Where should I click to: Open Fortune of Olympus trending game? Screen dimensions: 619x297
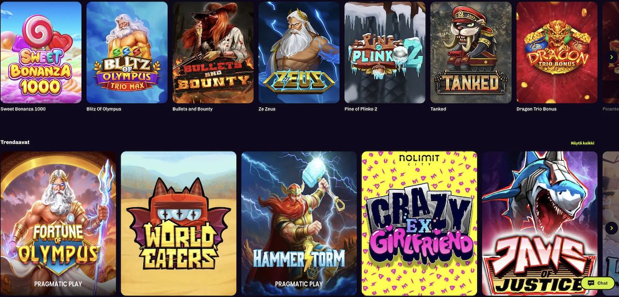[58, 223]
